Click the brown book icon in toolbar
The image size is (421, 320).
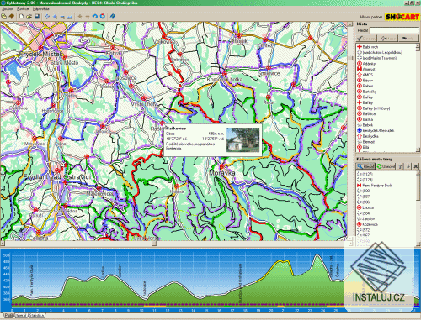12,17
